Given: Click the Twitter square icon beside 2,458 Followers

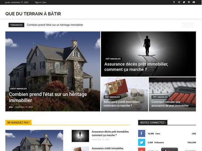Looking at the screenshot, I should [142, 142].
